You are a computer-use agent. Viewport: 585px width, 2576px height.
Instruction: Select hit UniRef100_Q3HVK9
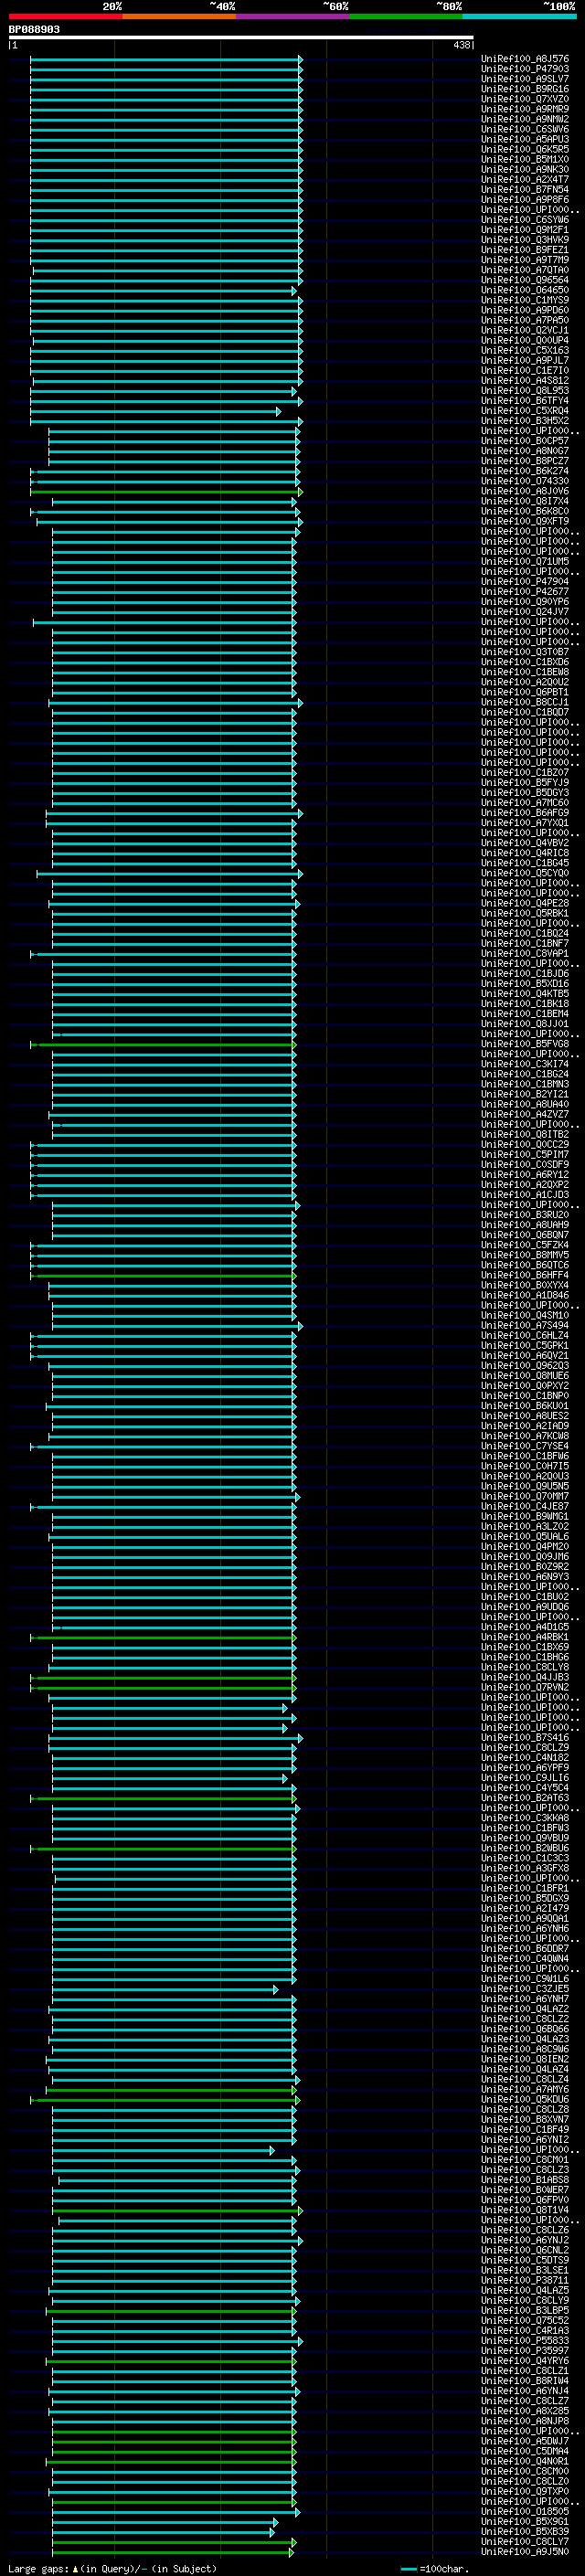coord(525,240)
